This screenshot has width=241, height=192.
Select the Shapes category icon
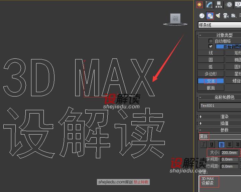pyautogui.click(x=210, y=16)
